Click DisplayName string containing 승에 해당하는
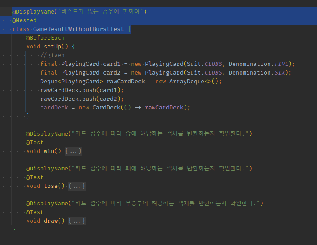317x245 pixels. (x=160, y=133)
